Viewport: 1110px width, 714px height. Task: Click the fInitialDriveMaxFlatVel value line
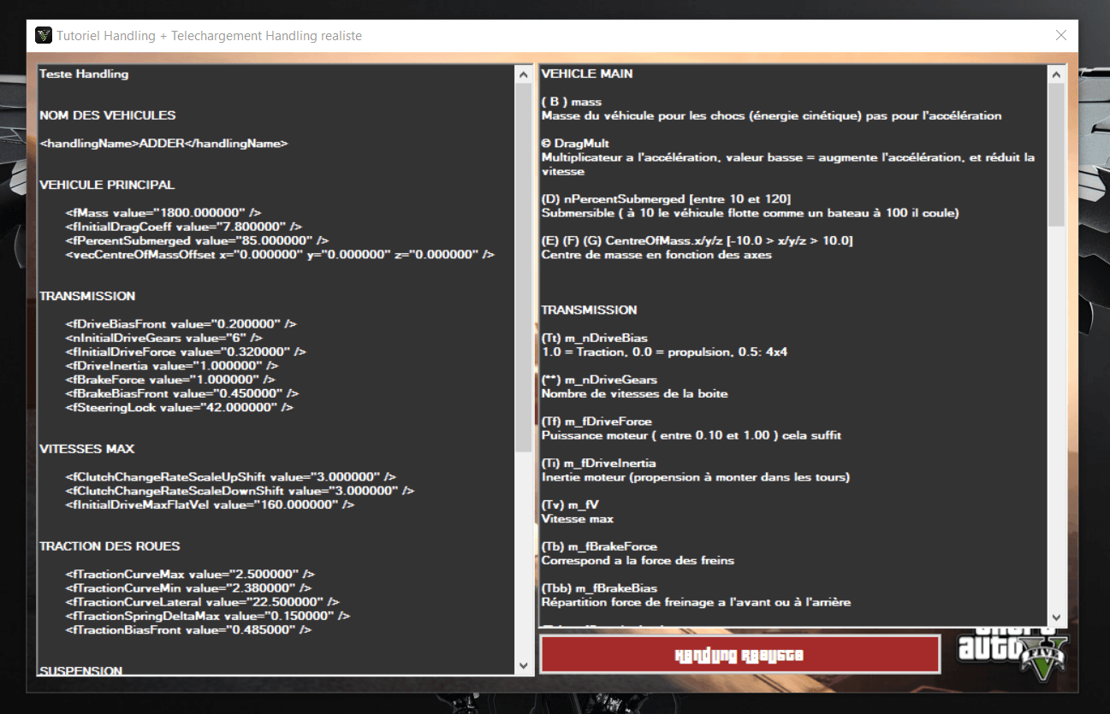(209, 505)
